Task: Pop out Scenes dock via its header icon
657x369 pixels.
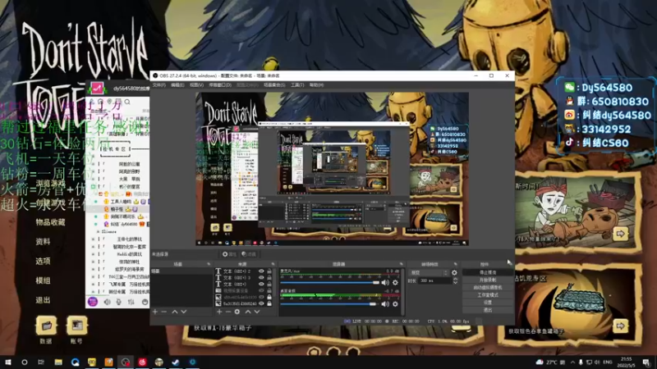Action: 209,264
